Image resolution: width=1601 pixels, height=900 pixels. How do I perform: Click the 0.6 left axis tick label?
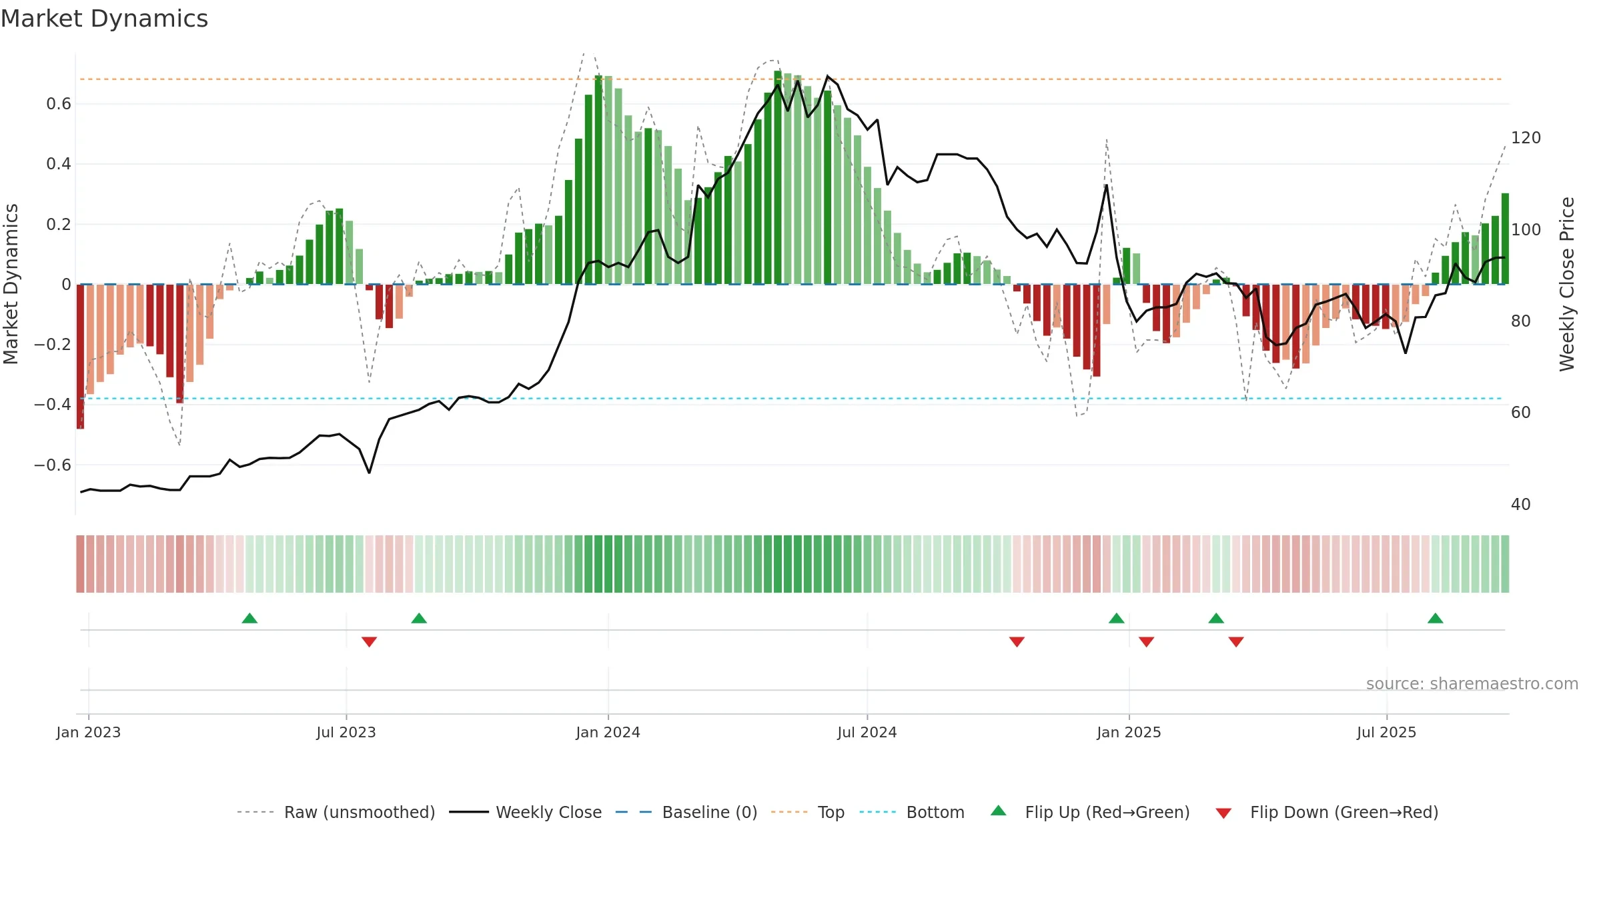click(59, 104)
